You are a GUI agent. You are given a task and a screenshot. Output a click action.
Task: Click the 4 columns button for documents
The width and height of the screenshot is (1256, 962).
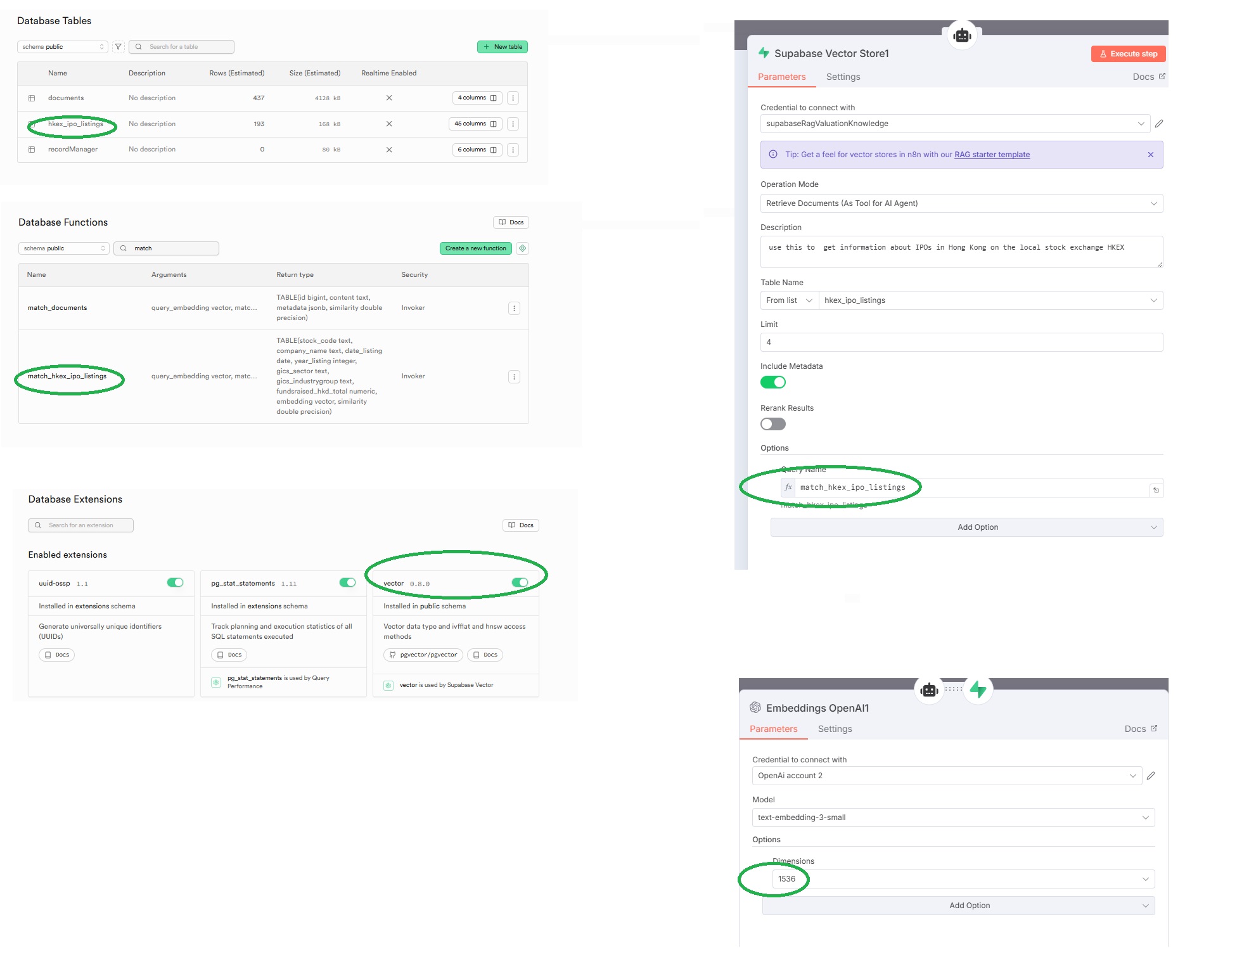coord(477,98)
